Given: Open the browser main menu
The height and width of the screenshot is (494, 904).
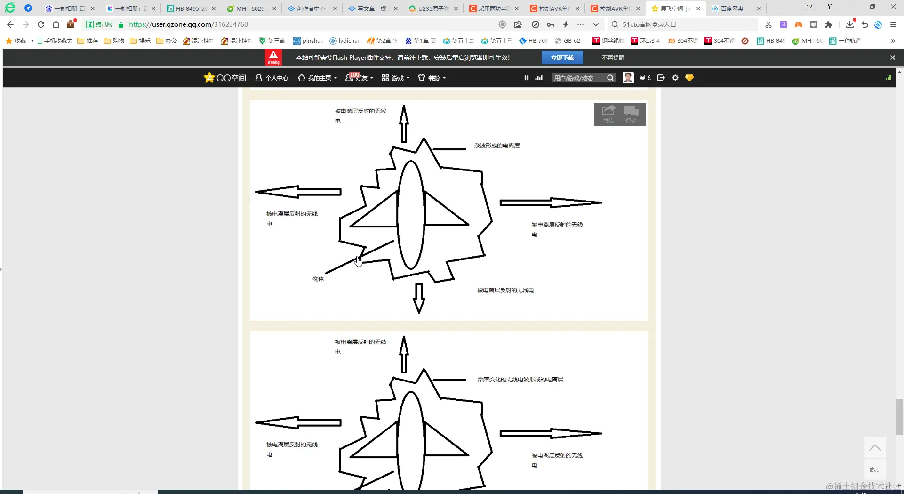Looking at the screenshot, I should click(x=893, y=24).
